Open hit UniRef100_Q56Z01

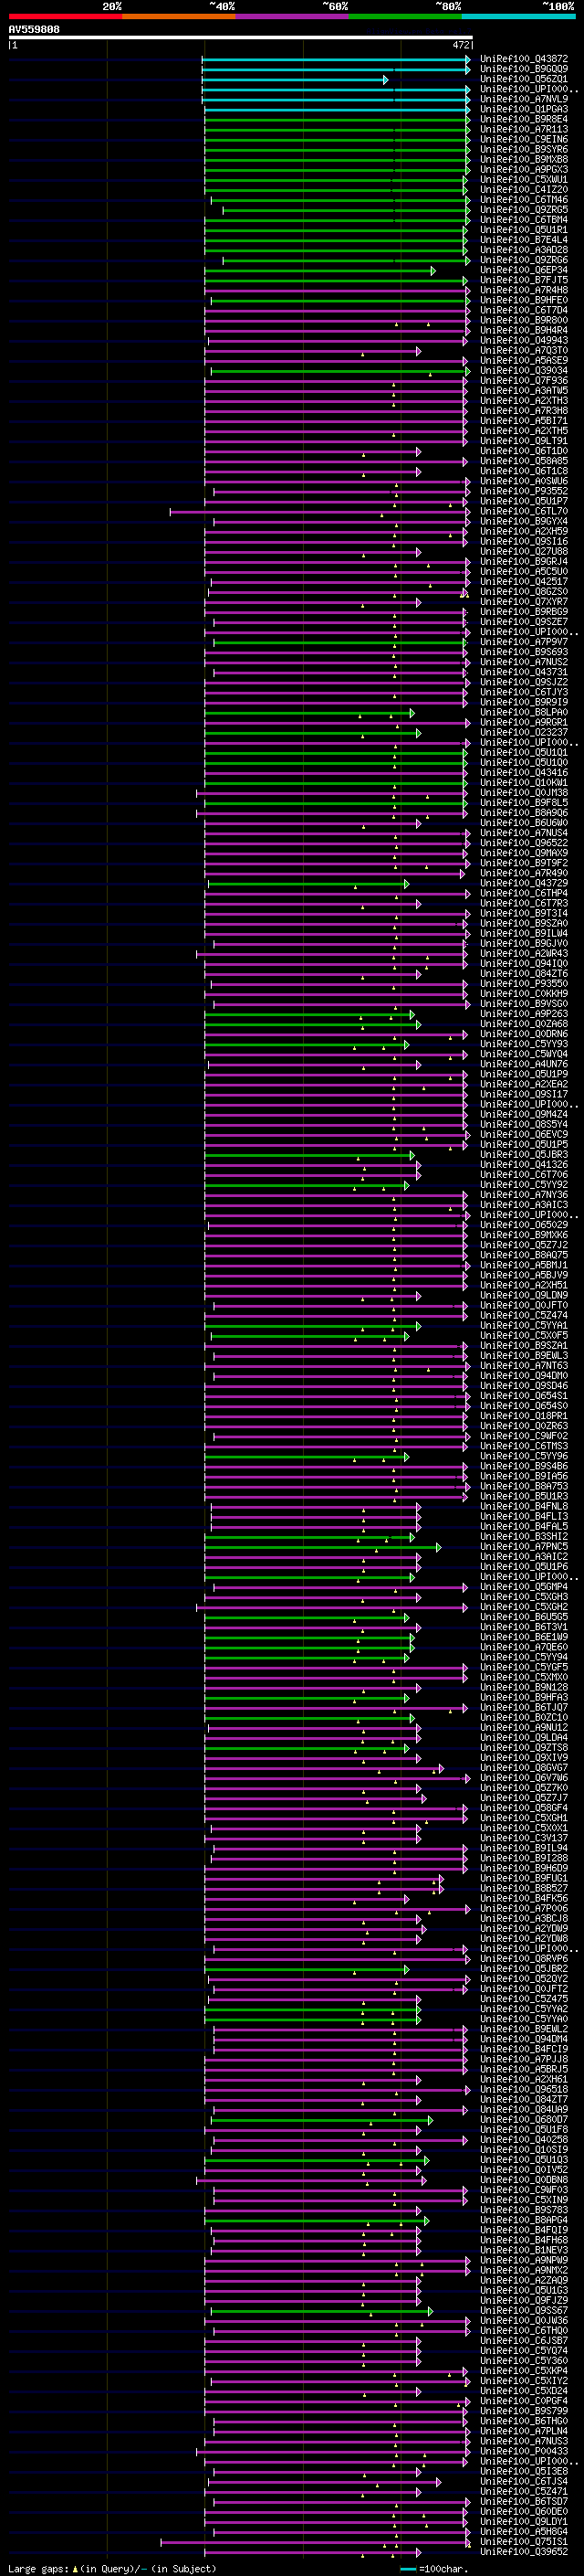click(x=524, y=79)
